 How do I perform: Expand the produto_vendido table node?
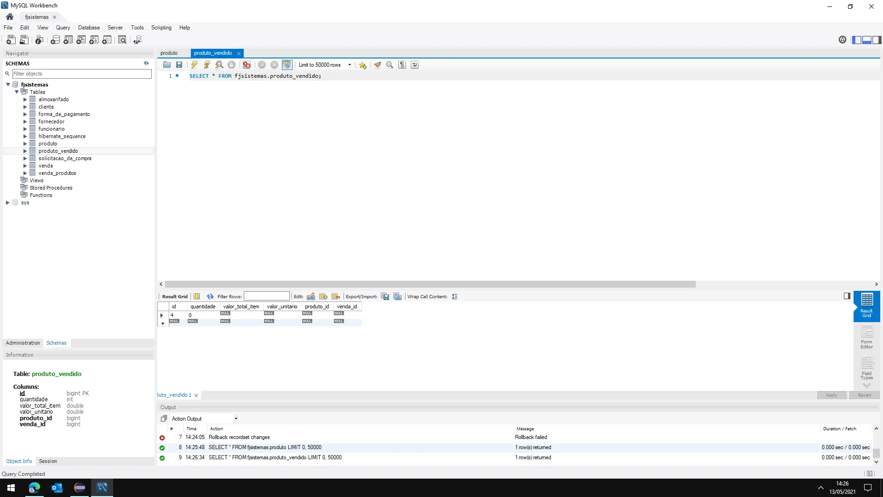pyautogui.click(x=25, y=151)
